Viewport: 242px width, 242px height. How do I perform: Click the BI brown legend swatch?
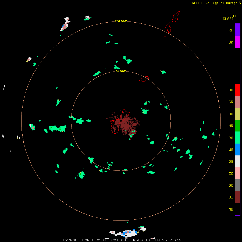click(237, 197)
